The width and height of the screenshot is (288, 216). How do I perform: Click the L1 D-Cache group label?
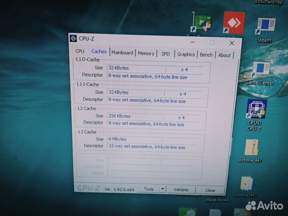(88, 60)
